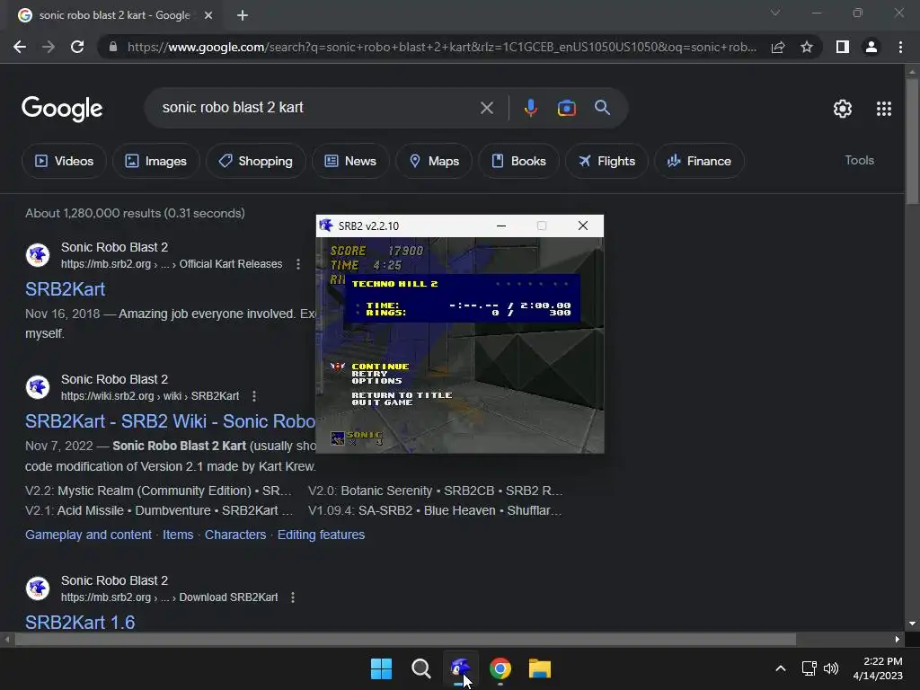The image size is (920, 690).
Task: Open the SRB2Kart 1.6 result link
Action: click(x=80, y=622)
